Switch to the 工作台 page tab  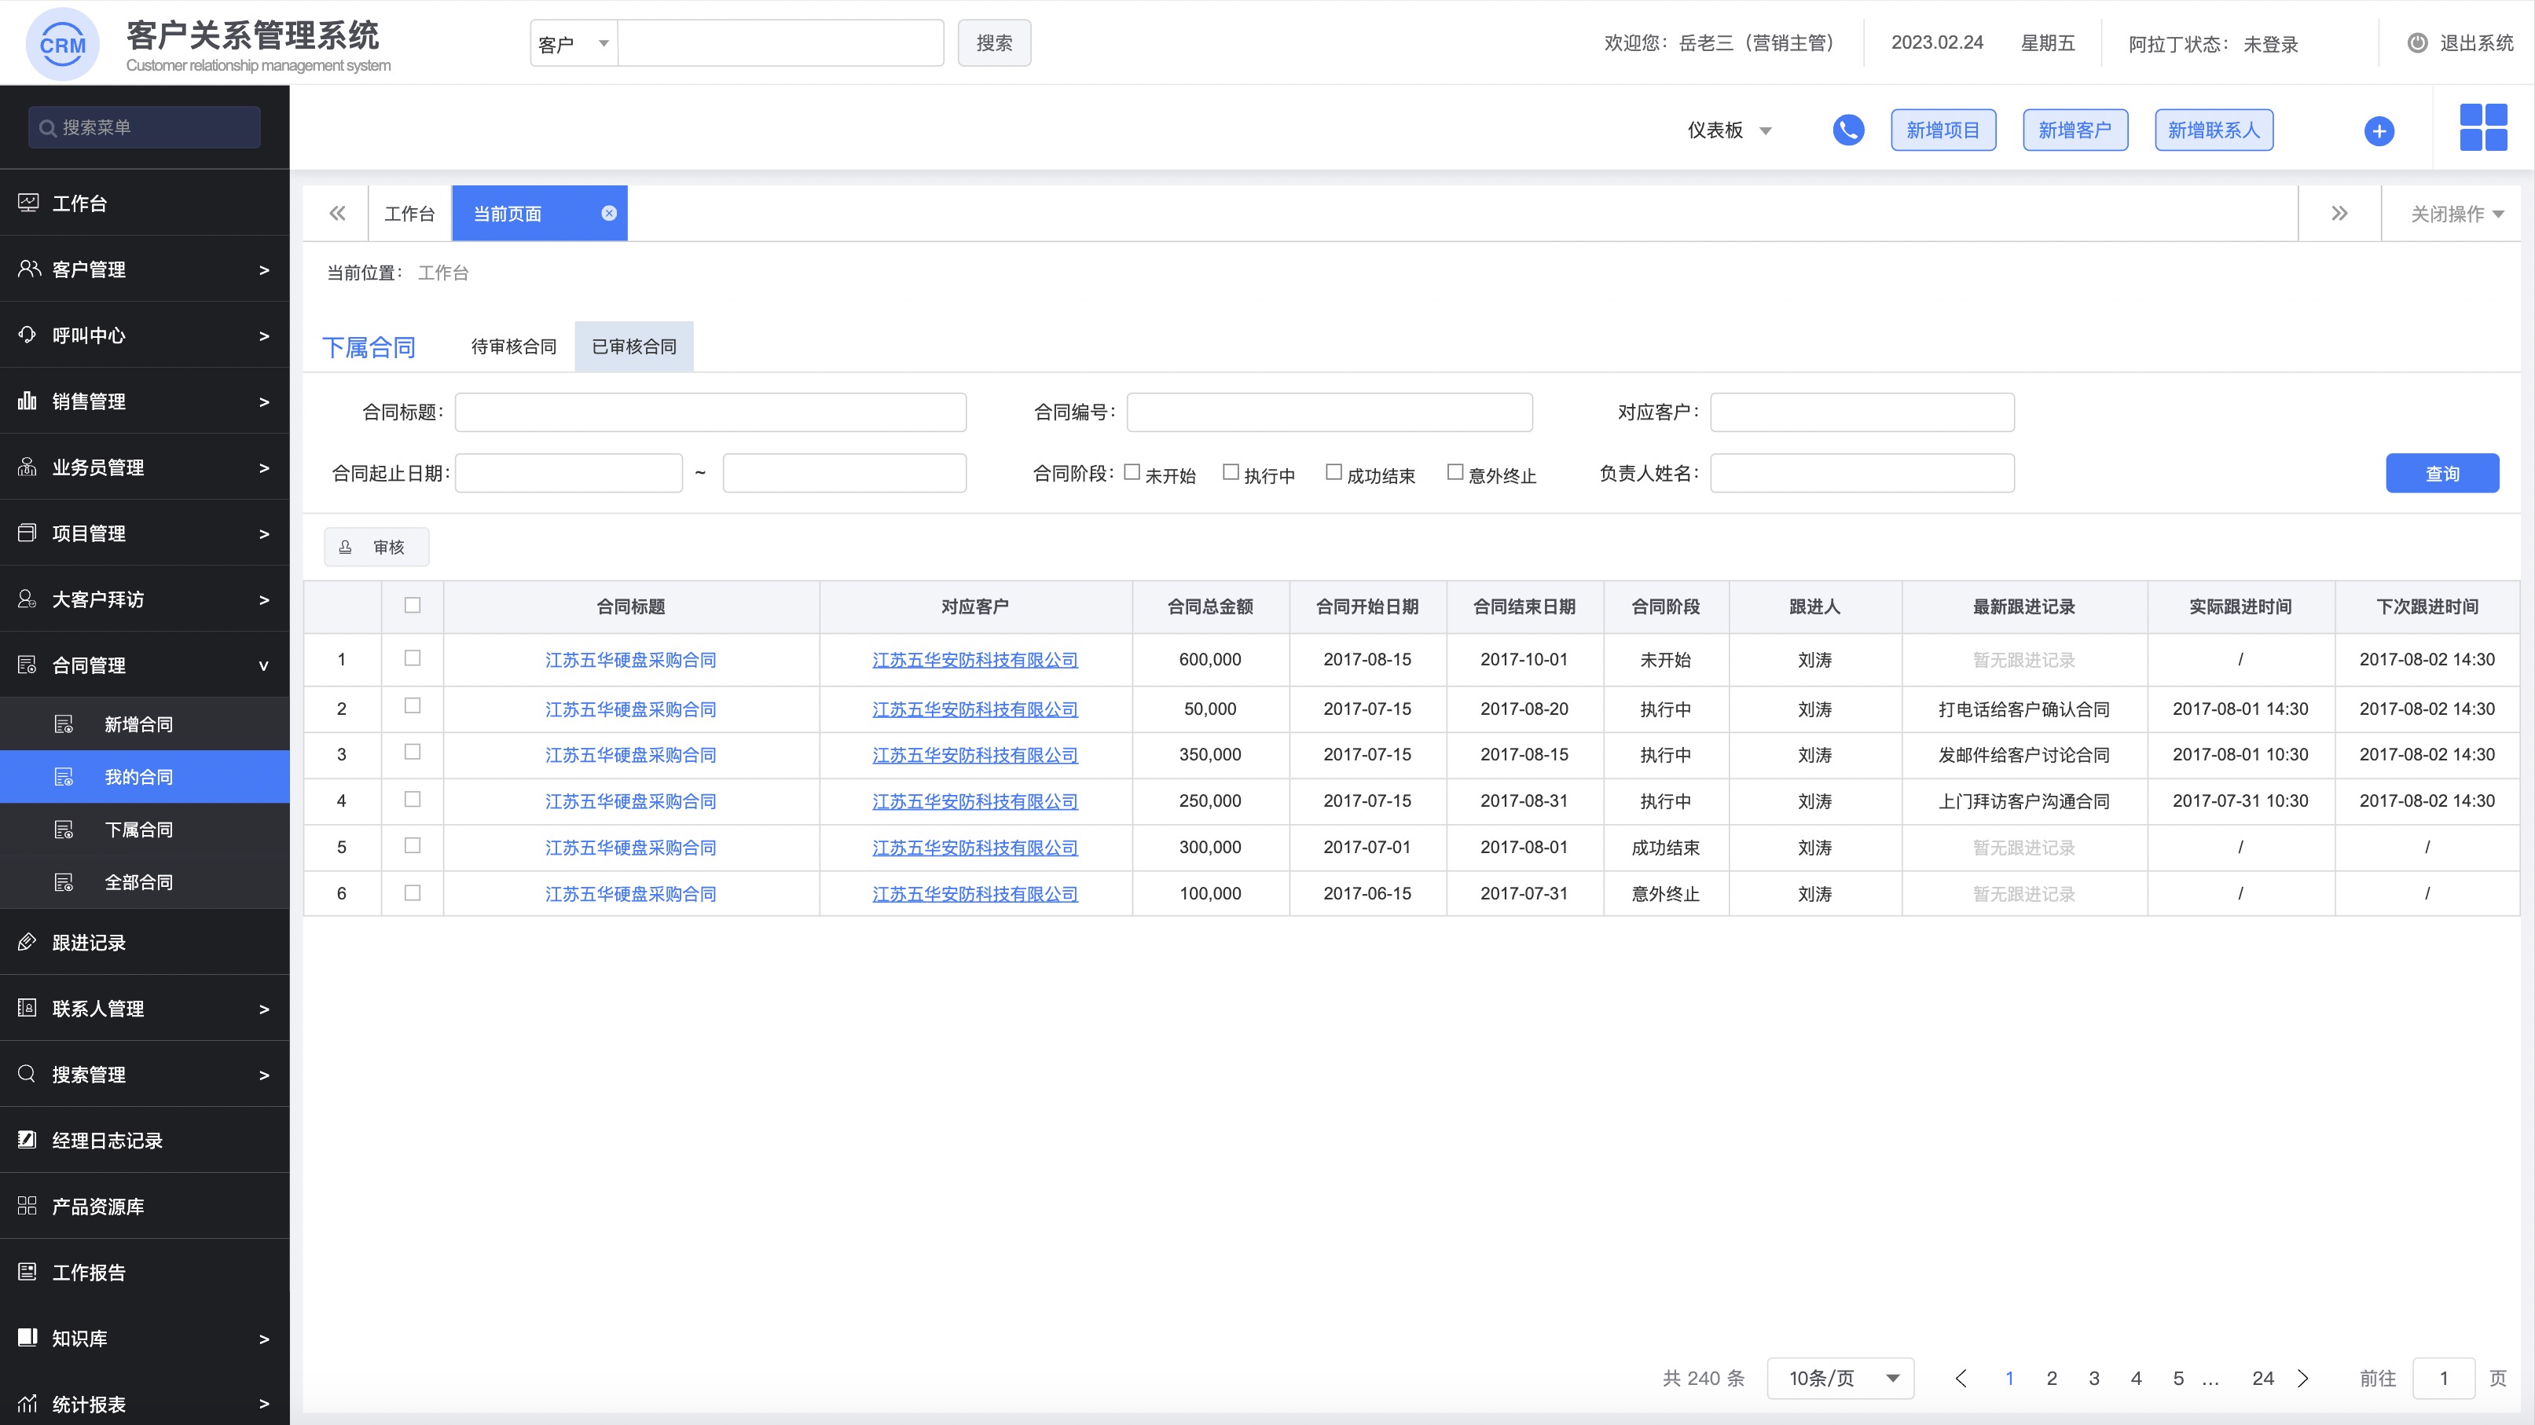409,214
